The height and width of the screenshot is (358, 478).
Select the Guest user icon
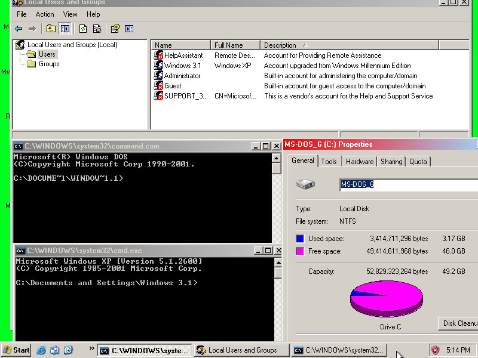pyautogui.click(x=158, y=85)
